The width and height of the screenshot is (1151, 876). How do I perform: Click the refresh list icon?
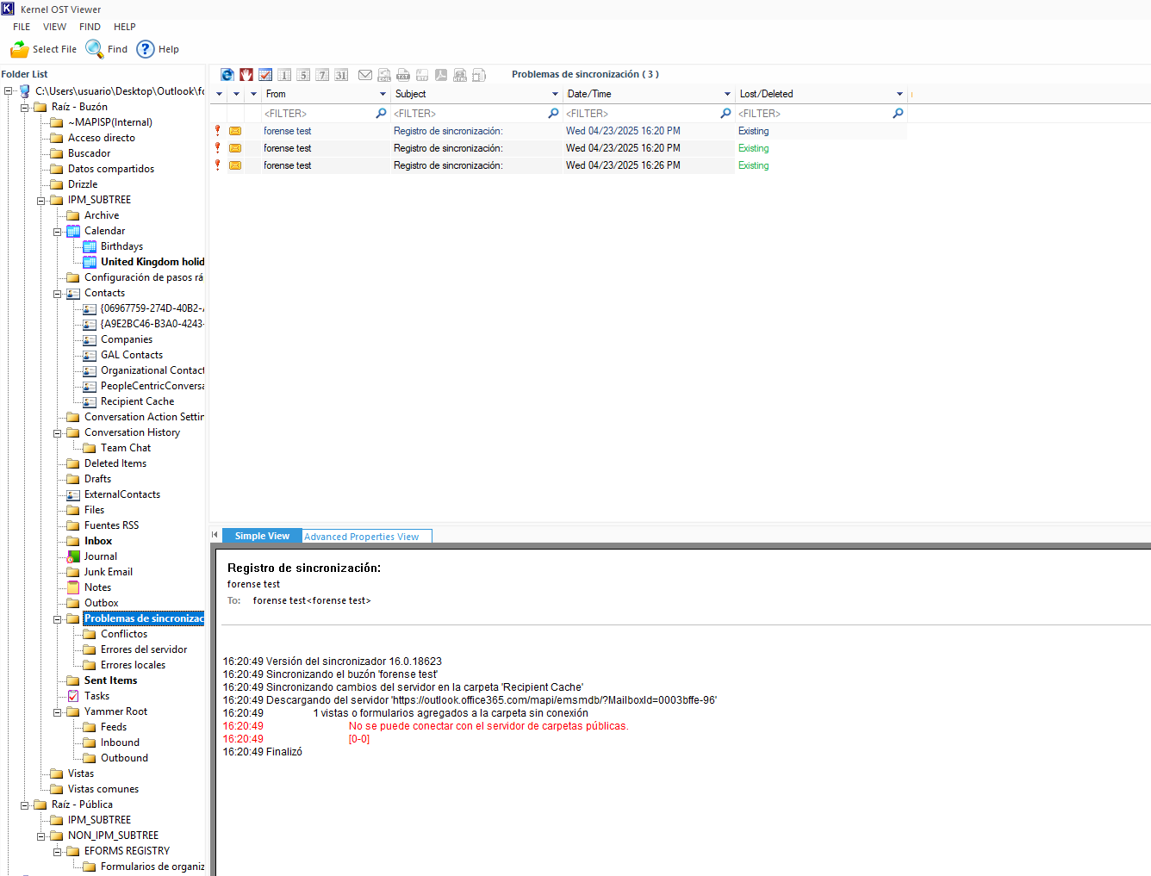coord(227,75)
